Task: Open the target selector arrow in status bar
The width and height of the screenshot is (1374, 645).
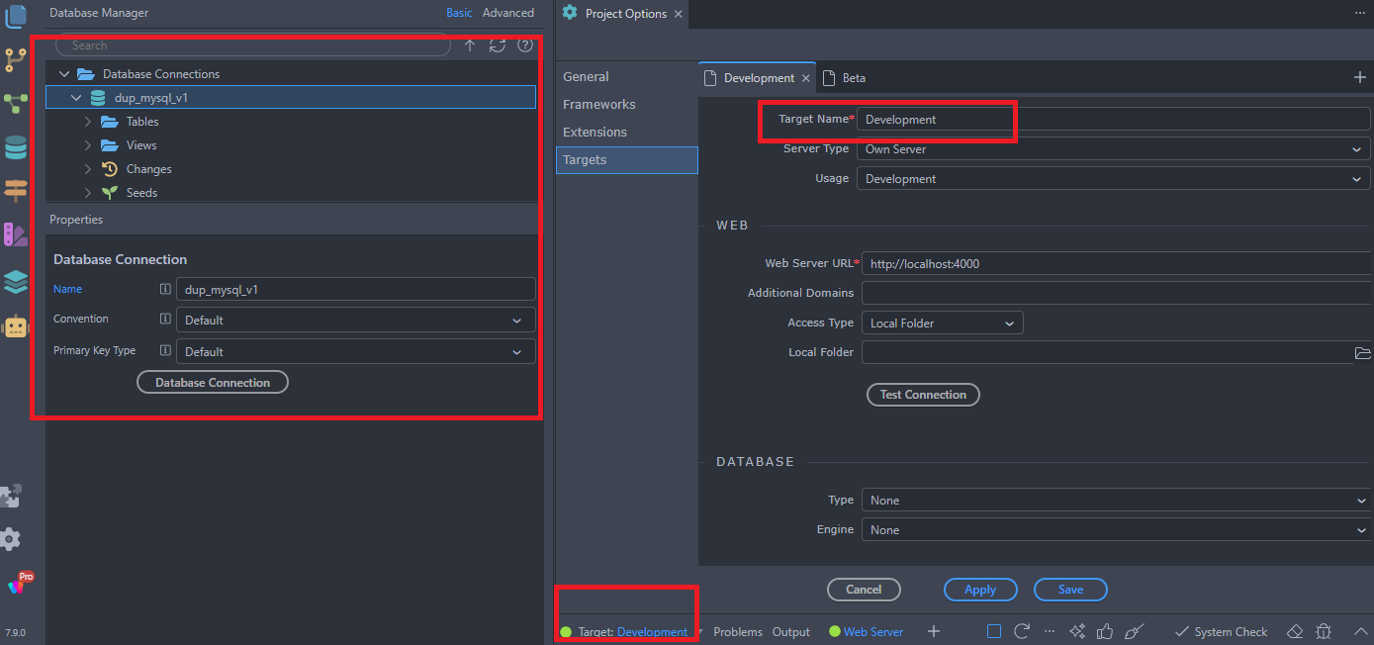Action: tap(699, 632)
